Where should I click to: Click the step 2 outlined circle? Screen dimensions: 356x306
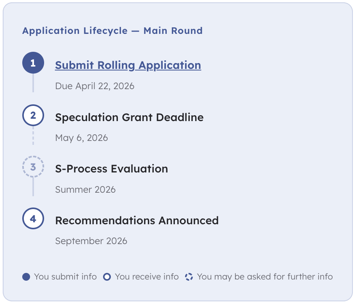tap(33, 115)
